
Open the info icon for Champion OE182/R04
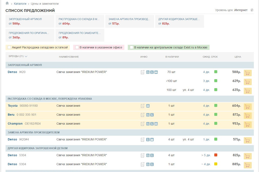pos(152,124)
